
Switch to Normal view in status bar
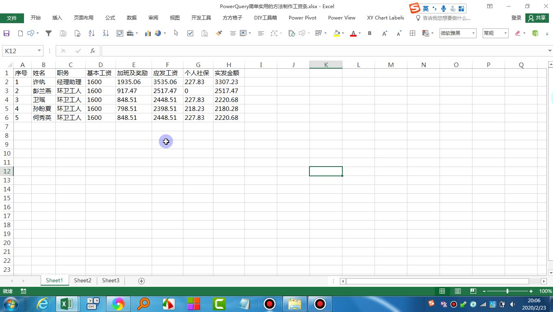[x=442, y=291]
